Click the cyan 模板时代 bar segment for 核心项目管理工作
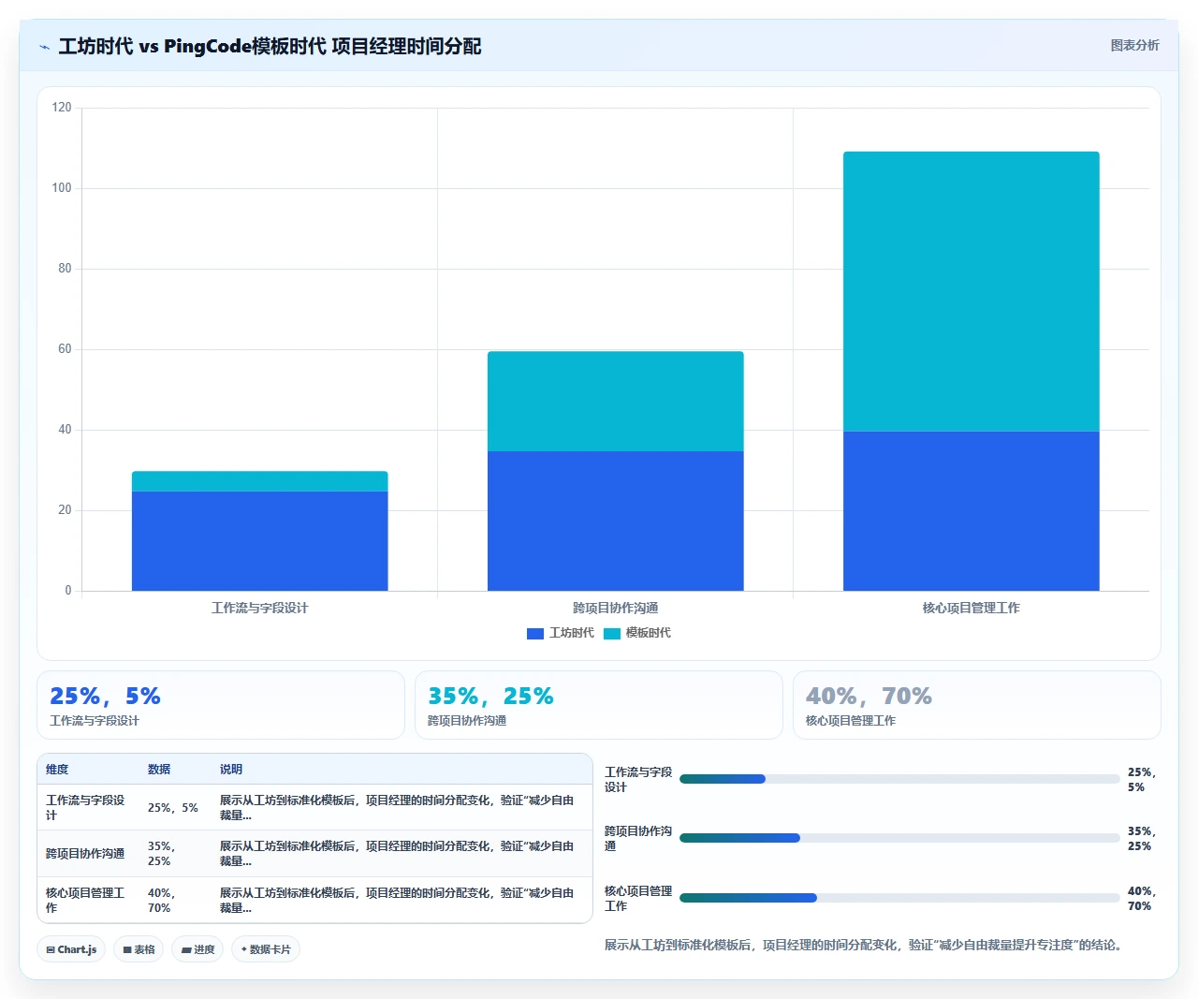This screenshot has width=1198, height=999. (x=972, y=291)
